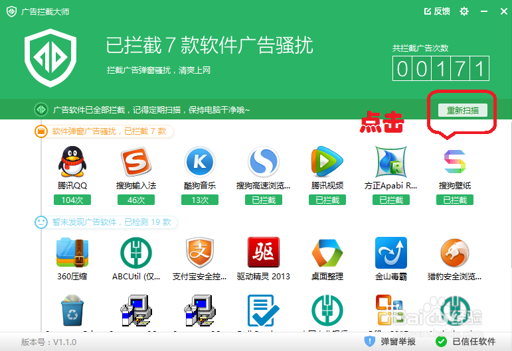Click section title 软件弹窗广告骚扰,已拦截 7 款
This screenshot has width=512, height=351.
[110, 131]
